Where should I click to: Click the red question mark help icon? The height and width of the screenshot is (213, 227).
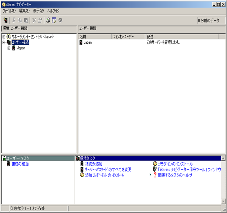coord(155,175)
